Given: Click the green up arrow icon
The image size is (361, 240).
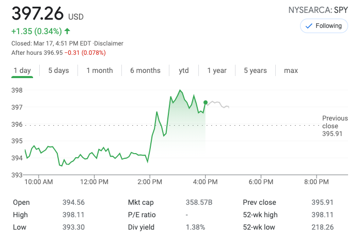Looking at the screenshot, I should pos(67,31).
